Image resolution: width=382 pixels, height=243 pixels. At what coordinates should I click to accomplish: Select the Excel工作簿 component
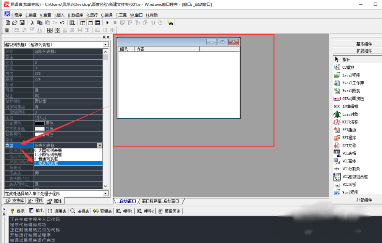click(353, 83)
